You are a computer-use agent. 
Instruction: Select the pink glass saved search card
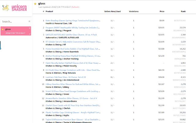(x=16, y=31)
